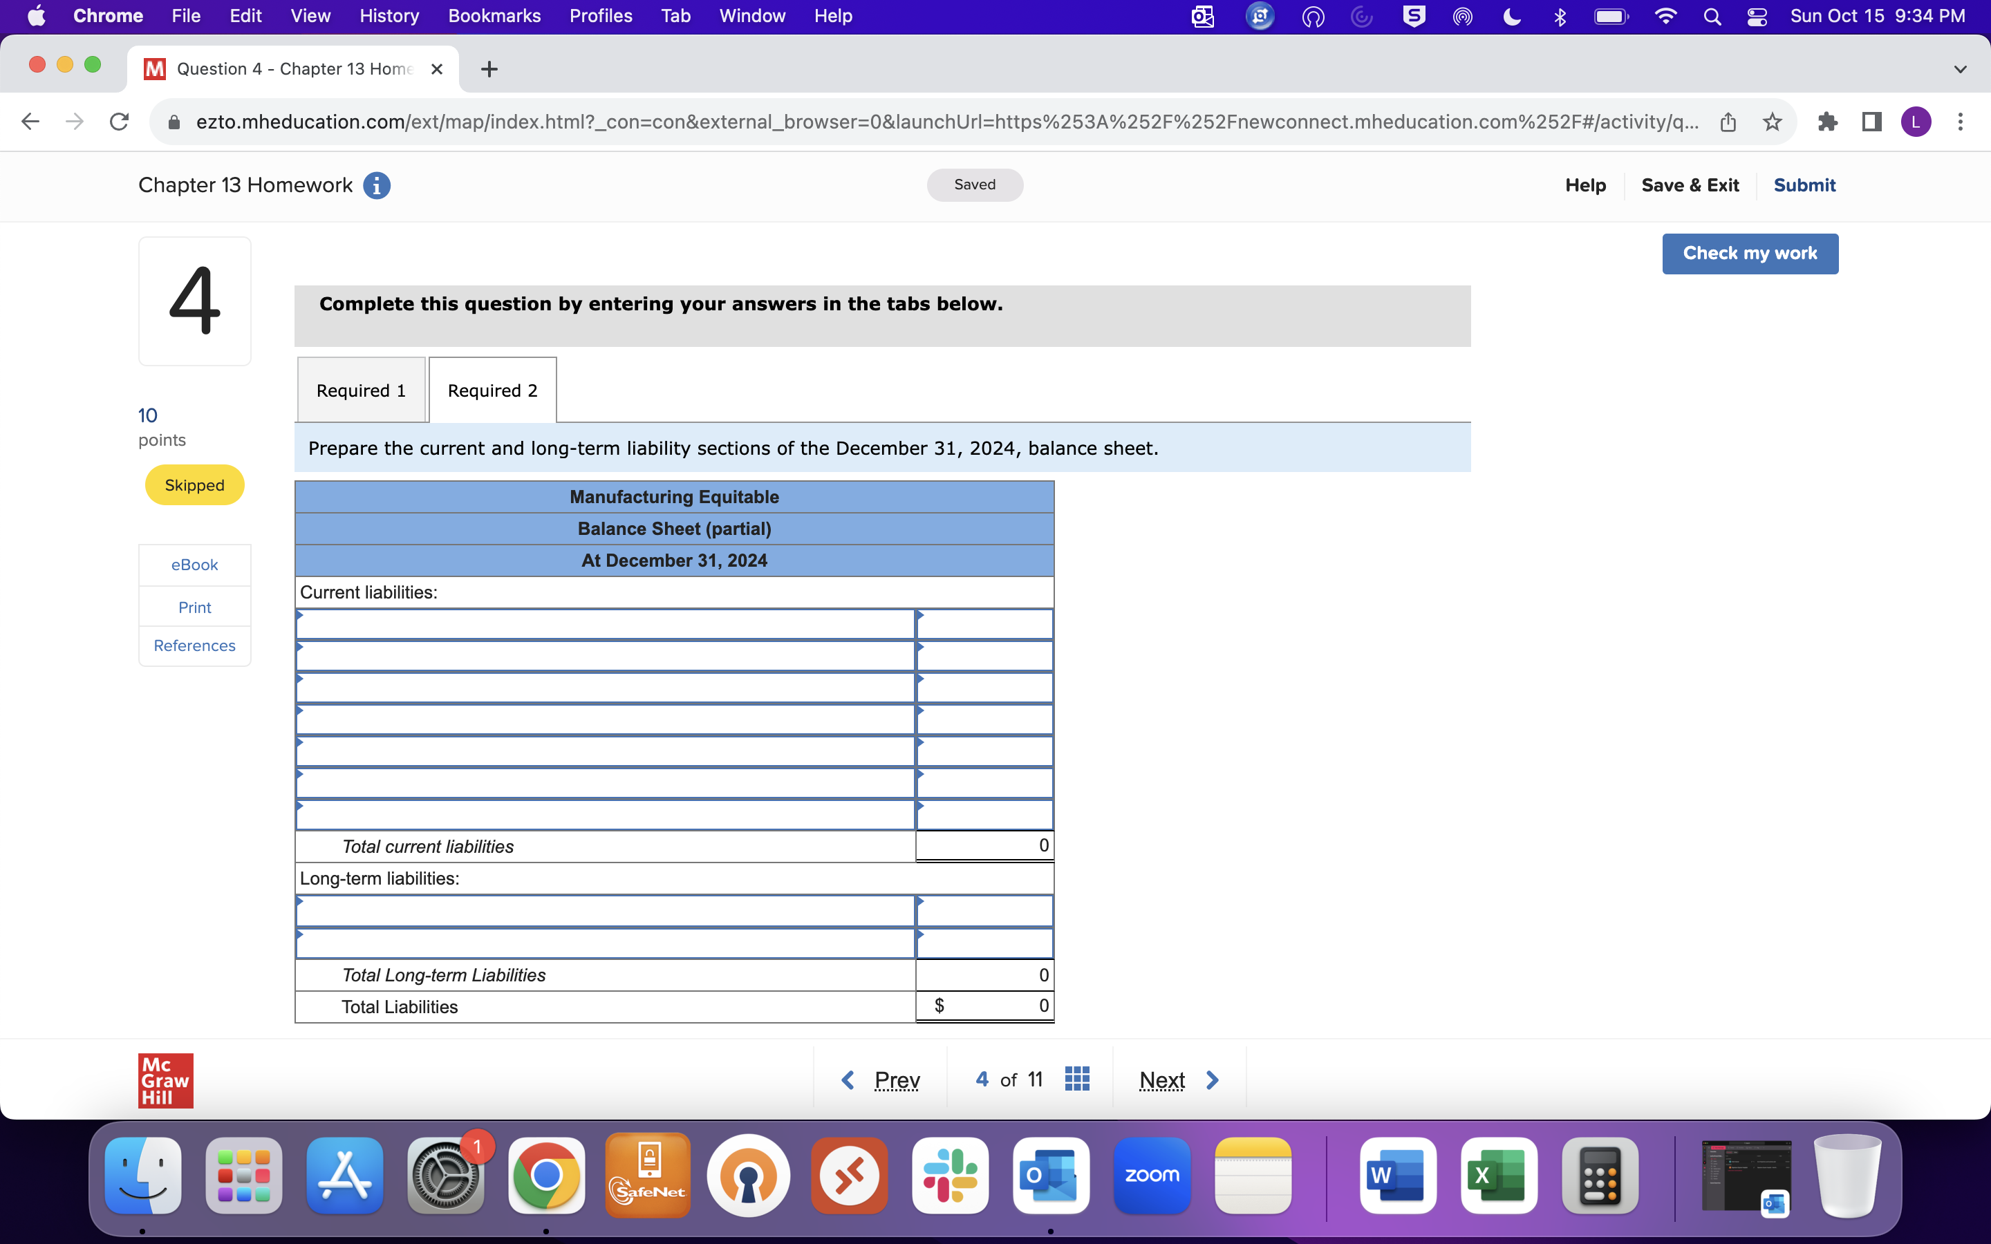Expand the bookmark in address bar

tap(1773, 122)
